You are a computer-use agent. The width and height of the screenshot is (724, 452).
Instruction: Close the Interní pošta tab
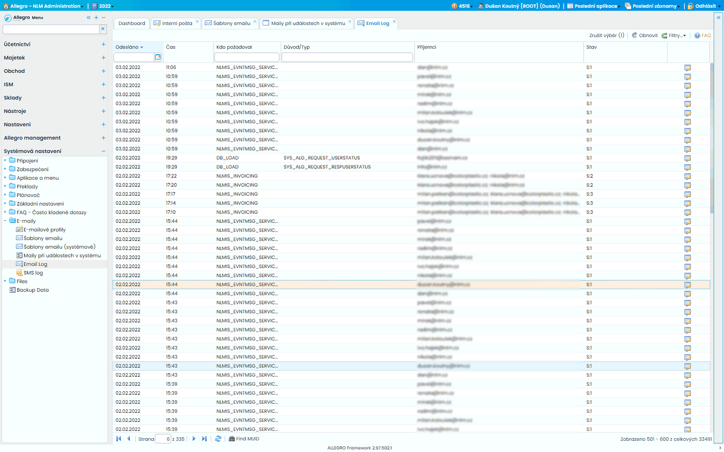coord(197,21)
